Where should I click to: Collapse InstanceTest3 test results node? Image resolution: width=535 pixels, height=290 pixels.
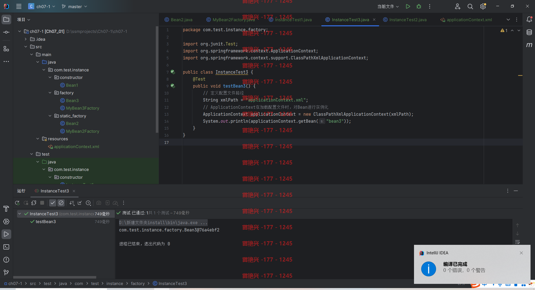(x=20, y=214)
